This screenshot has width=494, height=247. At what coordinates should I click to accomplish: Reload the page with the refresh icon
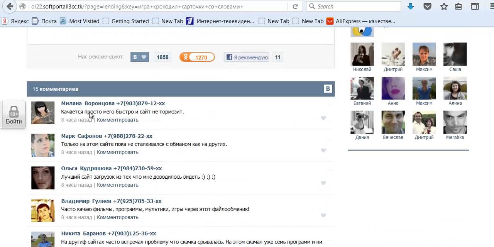[295, 7]
